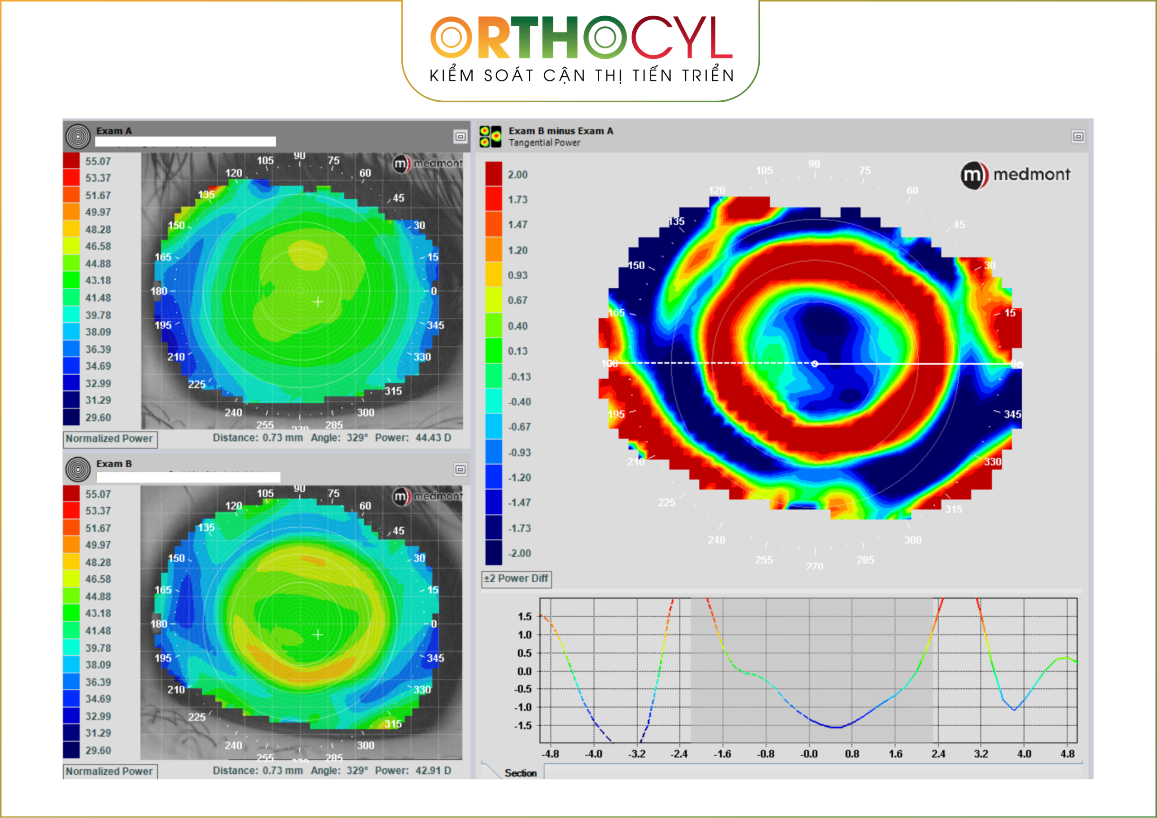Open Normalized Power scale under Exam A

[x=110, y=439]
